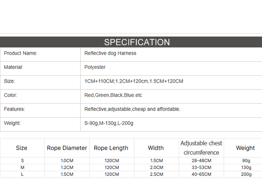The image size is (262, 189).
Task: Click the SPECIFICATION header banner
Action: click(131, 42)
